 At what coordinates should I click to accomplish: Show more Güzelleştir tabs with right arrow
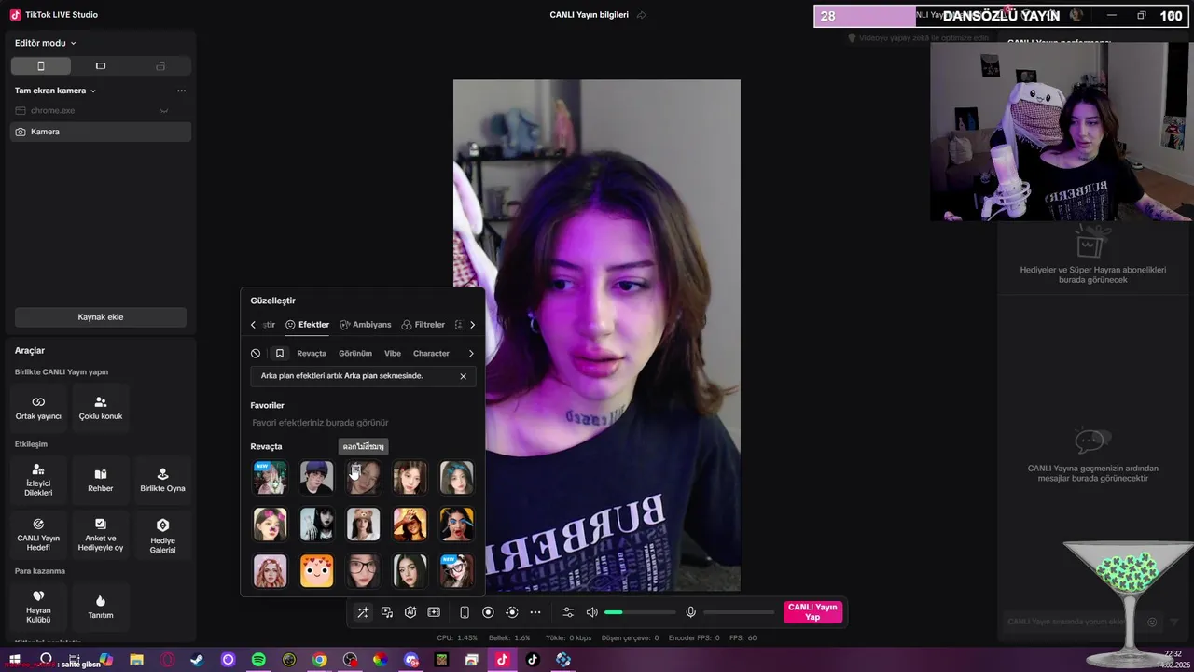point(472,325)
